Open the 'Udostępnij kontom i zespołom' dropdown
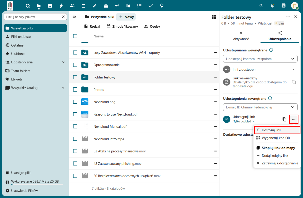This screenshot has height=198, width=303. click(260, 59)
